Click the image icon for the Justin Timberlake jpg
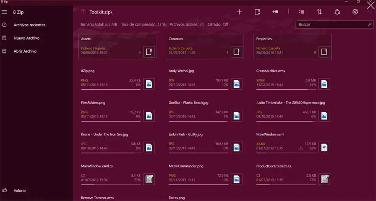 click(324, 116)
